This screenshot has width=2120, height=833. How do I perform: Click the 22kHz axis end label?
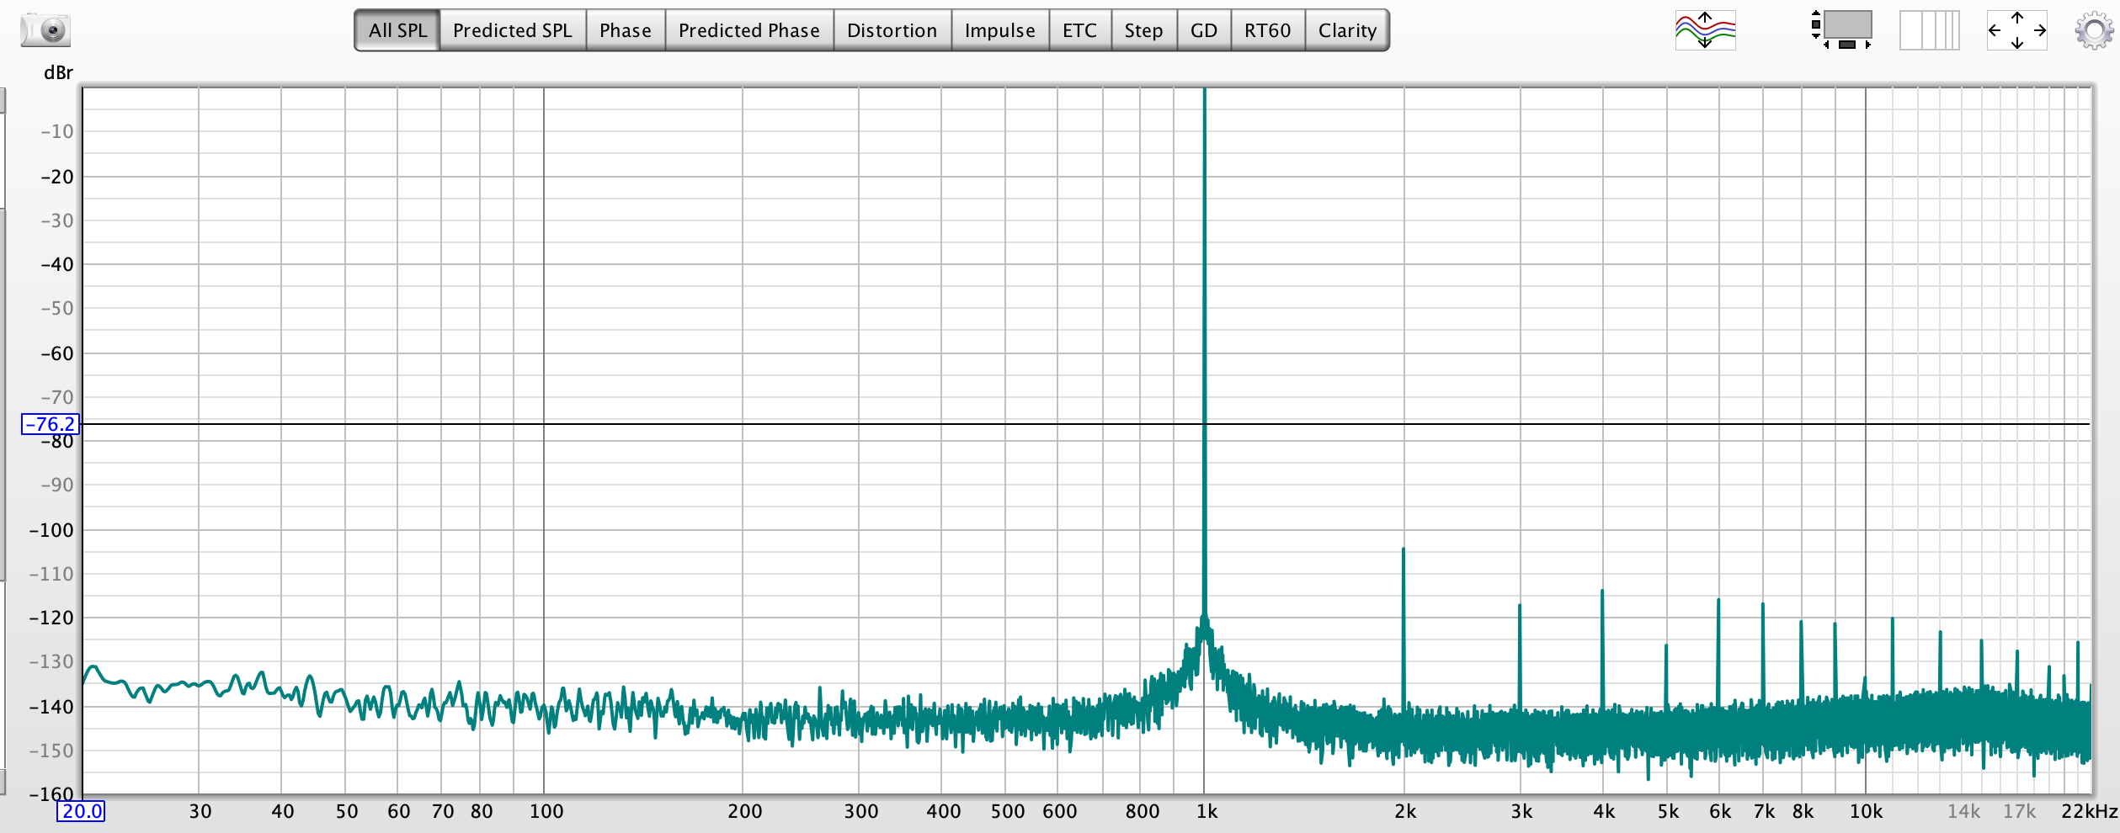(x=2090, y=811)
